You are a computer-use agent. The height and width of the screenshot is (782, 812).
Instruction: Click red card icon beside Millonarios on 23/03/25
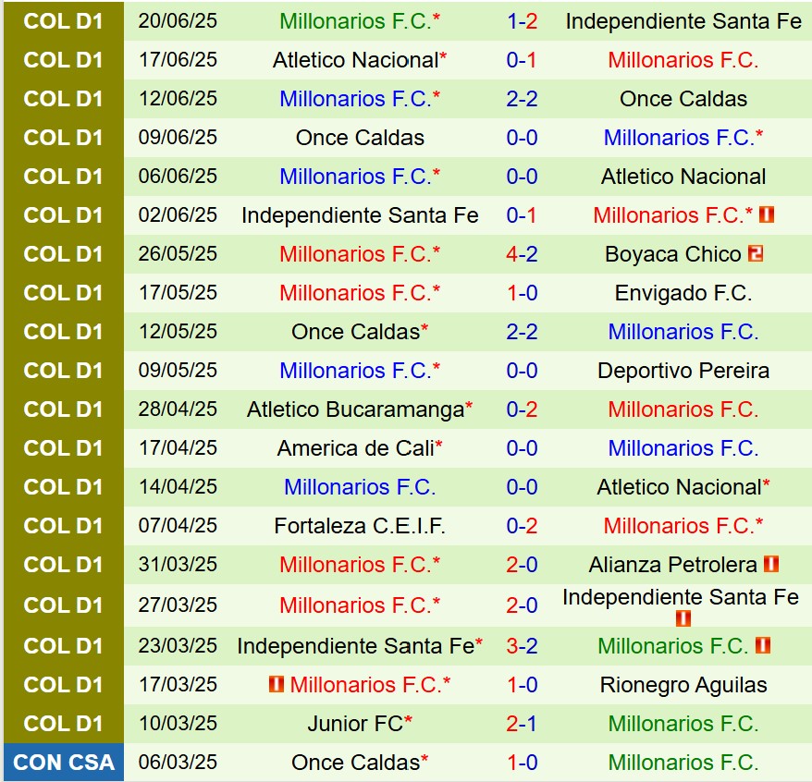click(x=763, y=646)
